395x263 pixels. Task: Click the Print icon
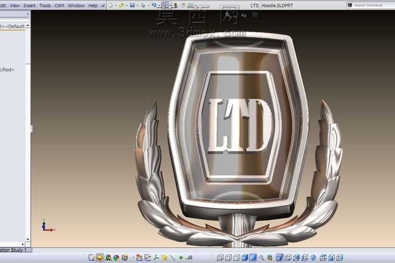click(143, 5)
